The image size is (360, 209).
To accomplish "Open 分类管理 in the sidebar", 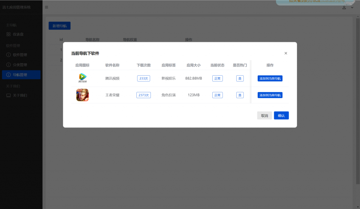I will click(x=21, y=65).
